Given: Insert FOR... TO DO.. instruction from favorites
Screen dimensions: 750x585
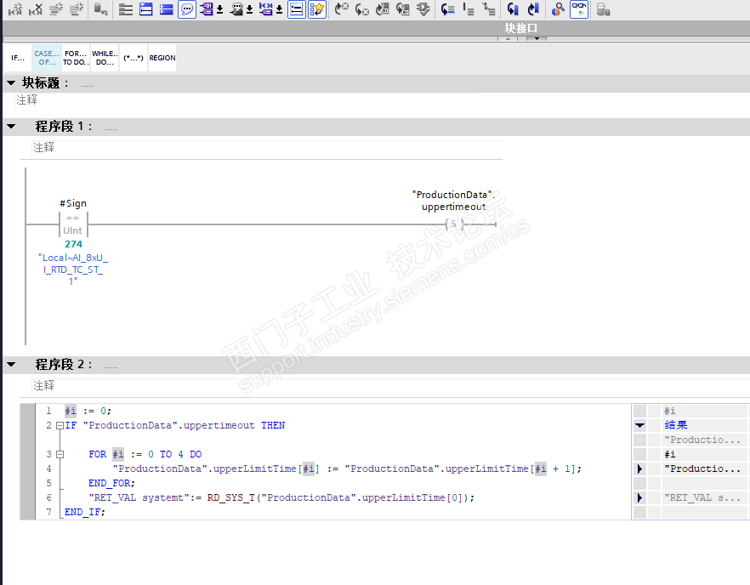Looking at the screenshot, I should click(76, 58).
